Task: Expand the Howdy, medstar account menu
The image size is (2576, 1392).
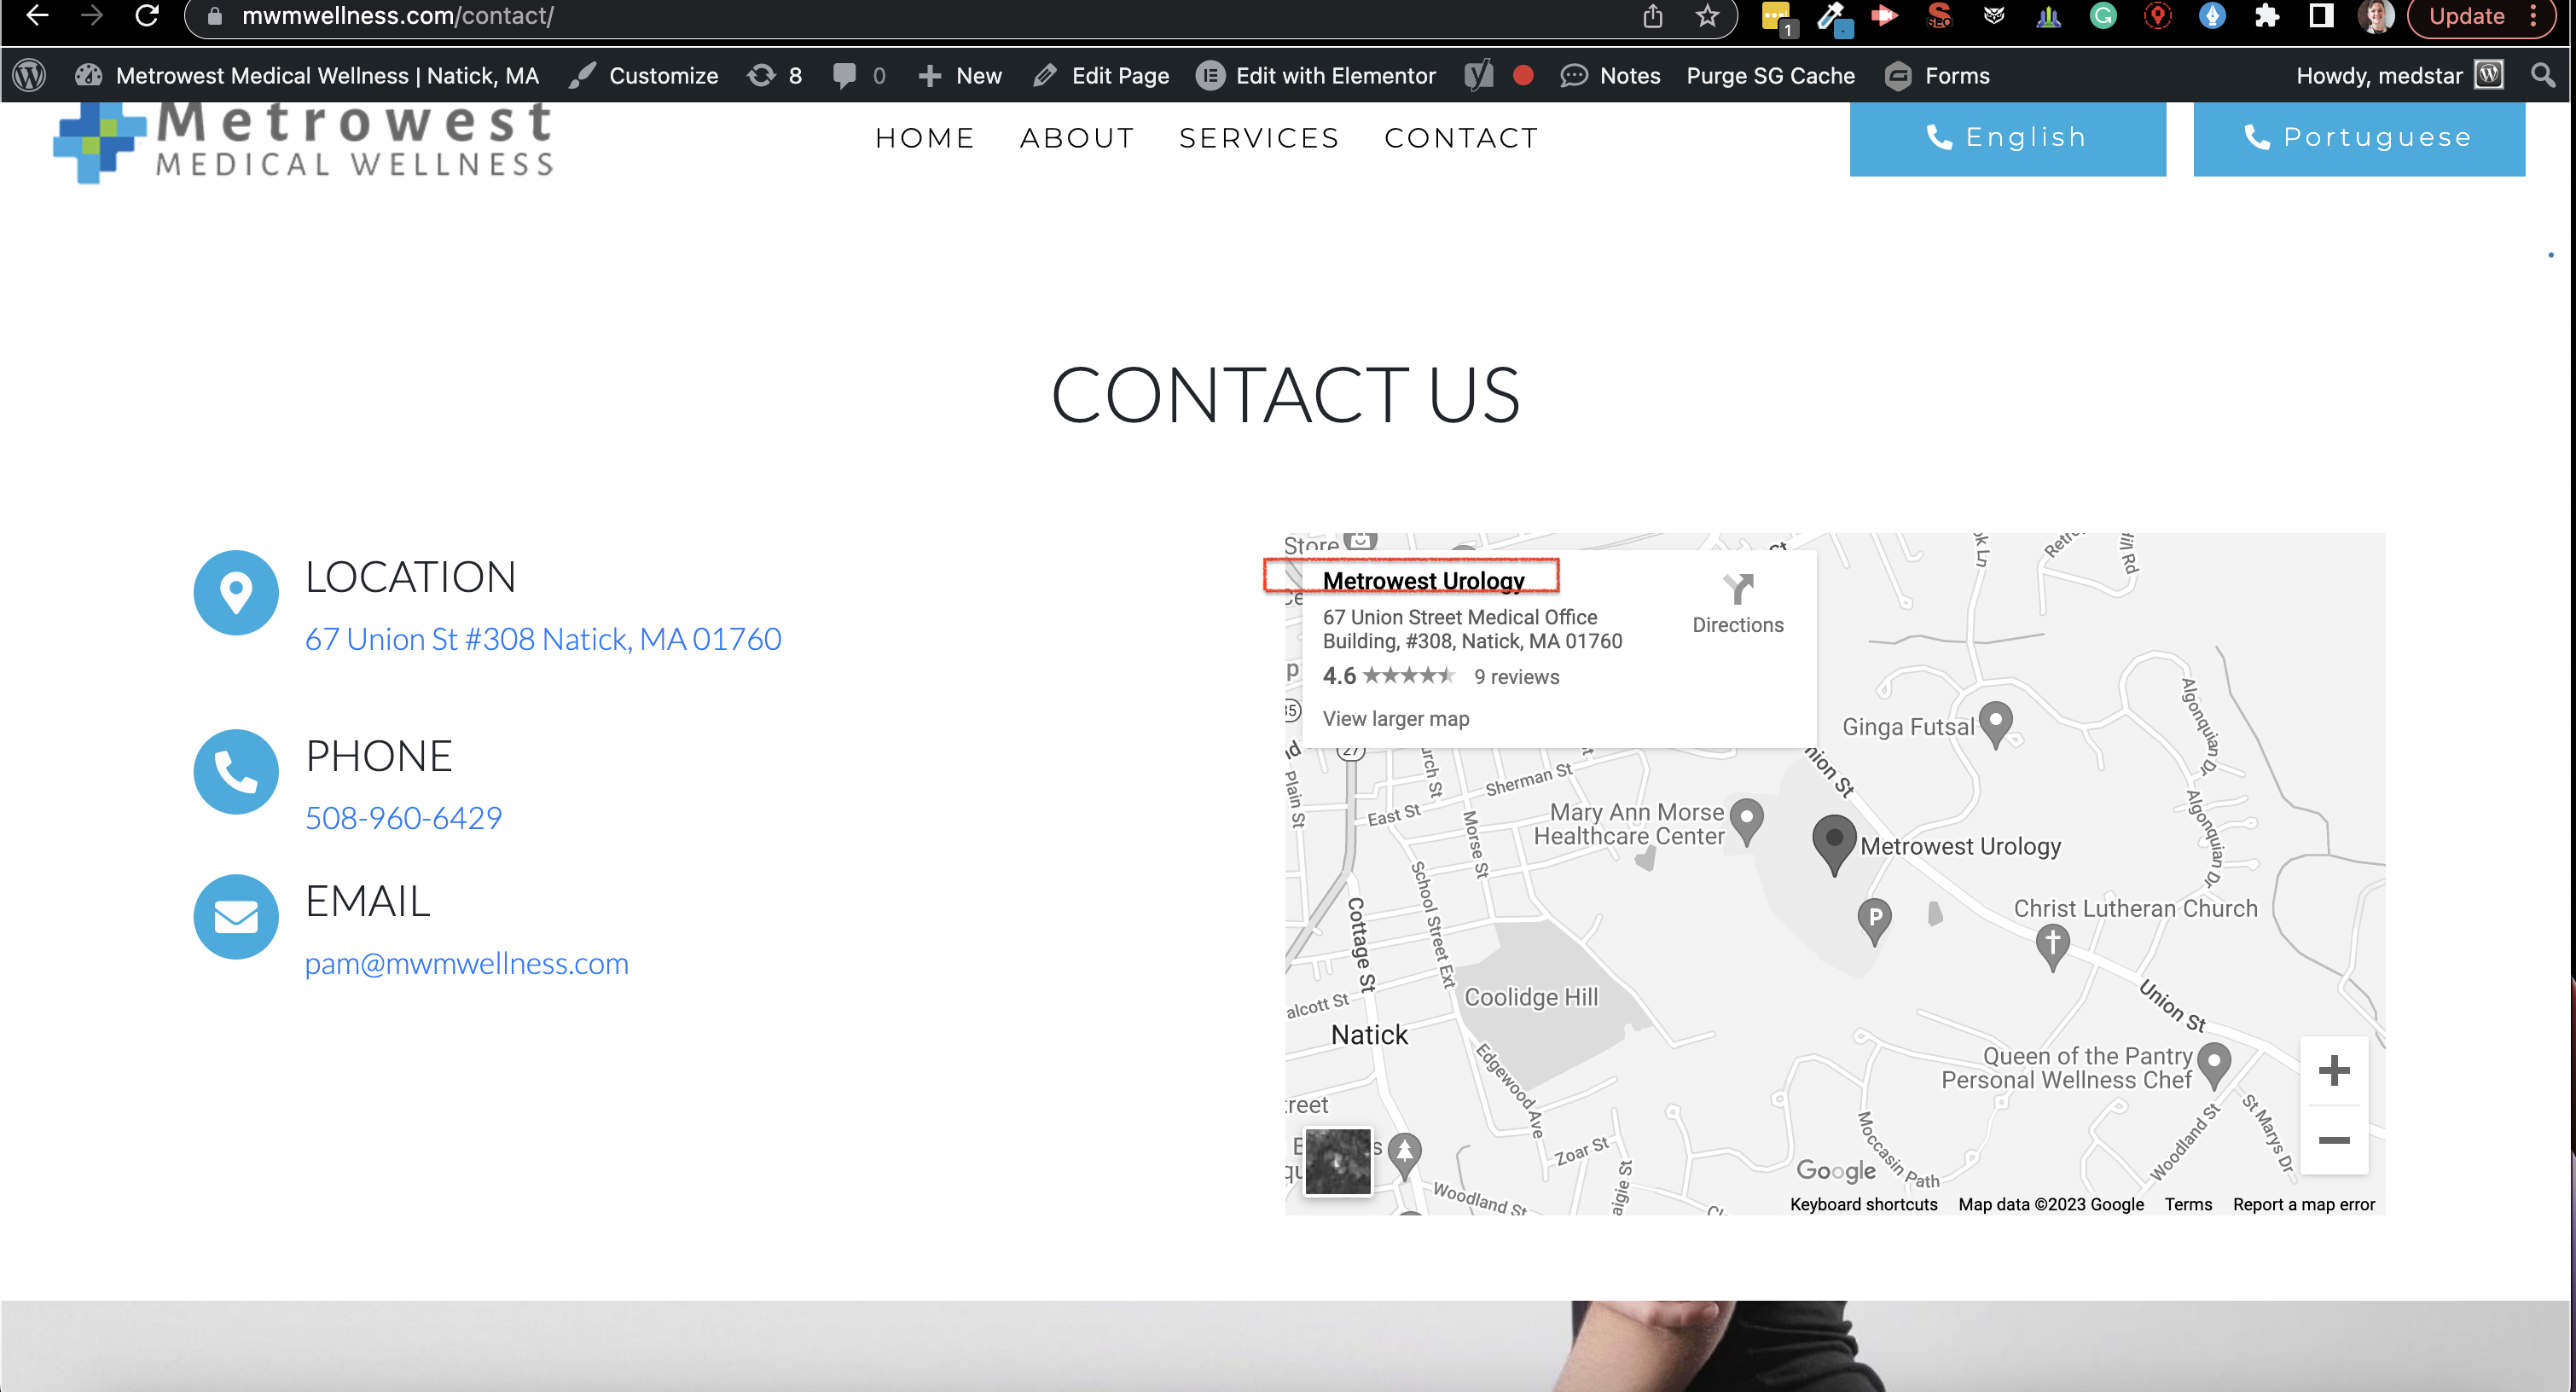Action: click(2399, 76)
